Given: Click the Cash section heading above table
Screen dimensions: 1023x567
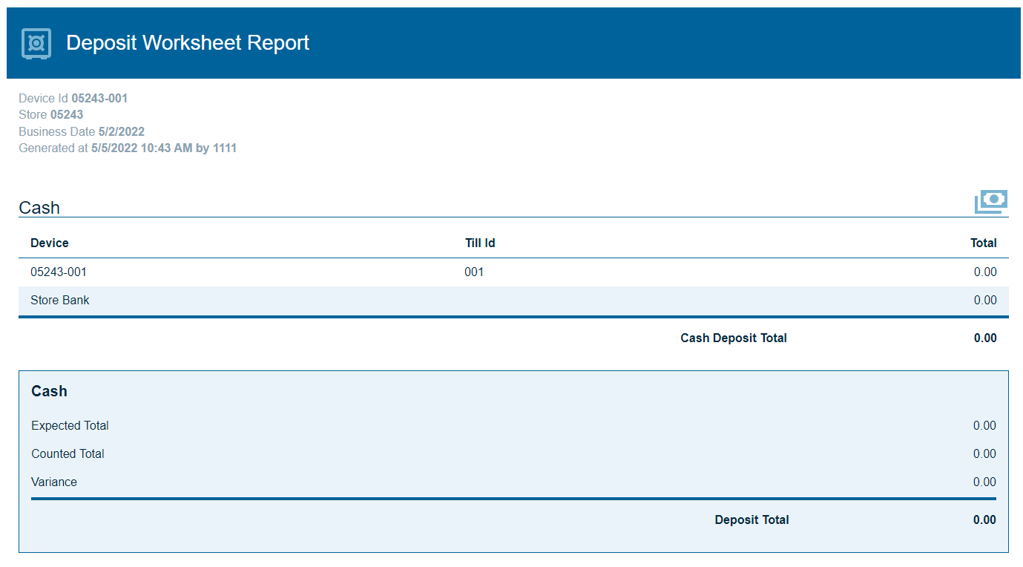Looking at the screenshot, I should coord(39,208).
